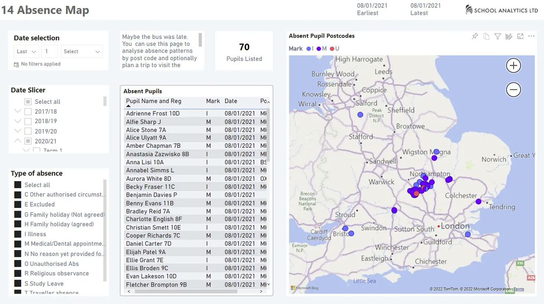Select the M mark legend dot
Image resolution: width=544 pixels, height=304 pixels.
tap(319, 48)
